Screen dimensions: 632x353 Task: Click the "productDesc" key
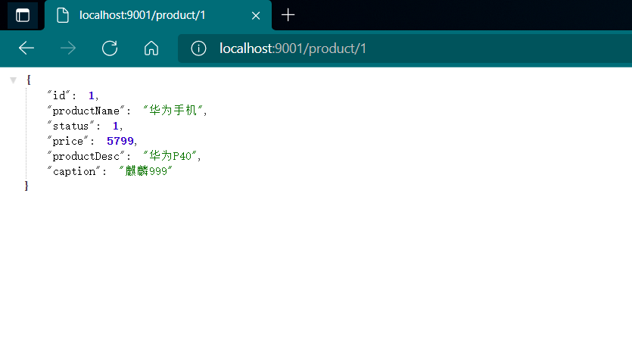click(86, 156)
